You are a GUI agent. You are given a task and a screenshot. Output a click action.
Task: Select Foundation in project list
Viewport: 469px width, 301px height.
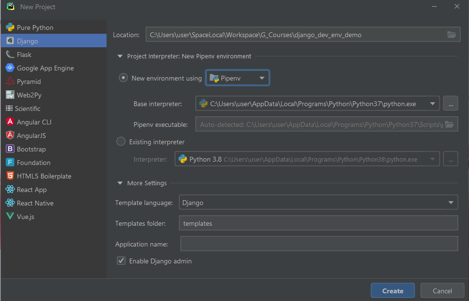(x=54, y=162)
